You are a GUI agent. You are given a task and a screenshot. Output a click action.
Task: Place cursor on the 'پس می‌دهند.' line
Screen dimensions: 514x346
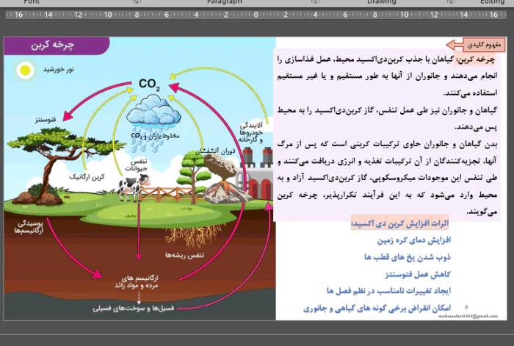476,127
